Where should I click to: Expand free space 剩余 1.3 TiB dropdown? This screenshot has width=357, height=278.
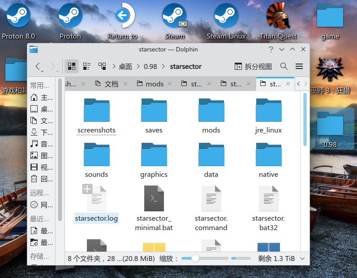pyautogui.click(x=302, y=258)
